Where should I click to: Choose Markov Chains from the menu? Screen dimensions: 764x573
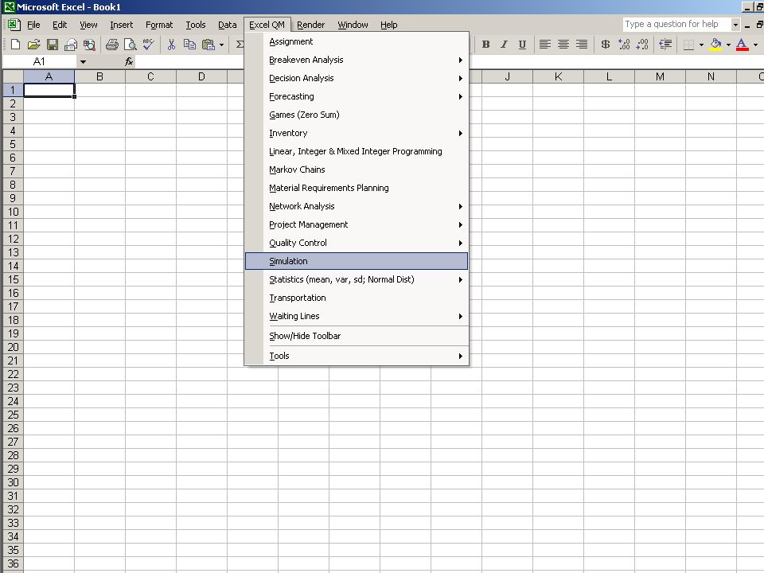click(357, 170)
